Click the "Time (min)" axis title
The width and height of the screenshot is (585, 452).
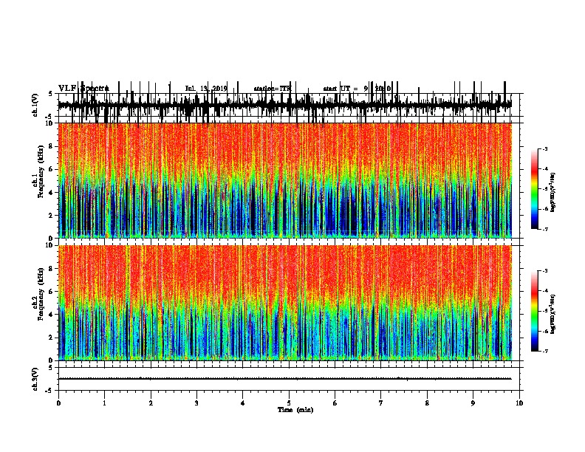click(x=295, y=410)
